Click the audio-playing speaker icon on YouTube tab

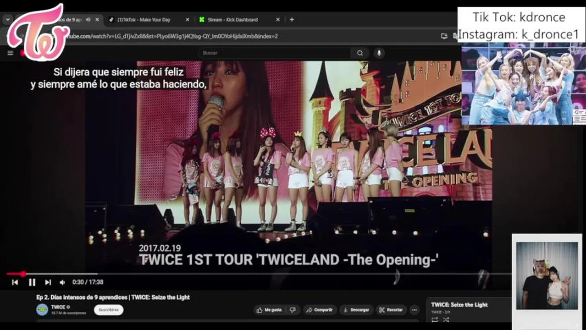[88, 20]
